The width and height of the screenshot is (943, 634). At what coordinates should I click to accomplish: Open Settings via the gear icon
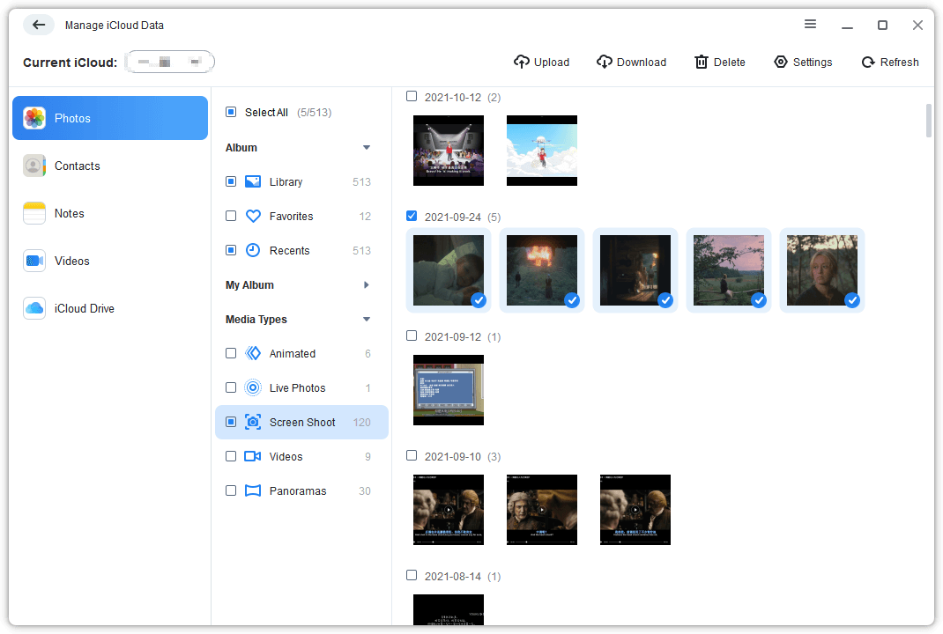[781, 62]
